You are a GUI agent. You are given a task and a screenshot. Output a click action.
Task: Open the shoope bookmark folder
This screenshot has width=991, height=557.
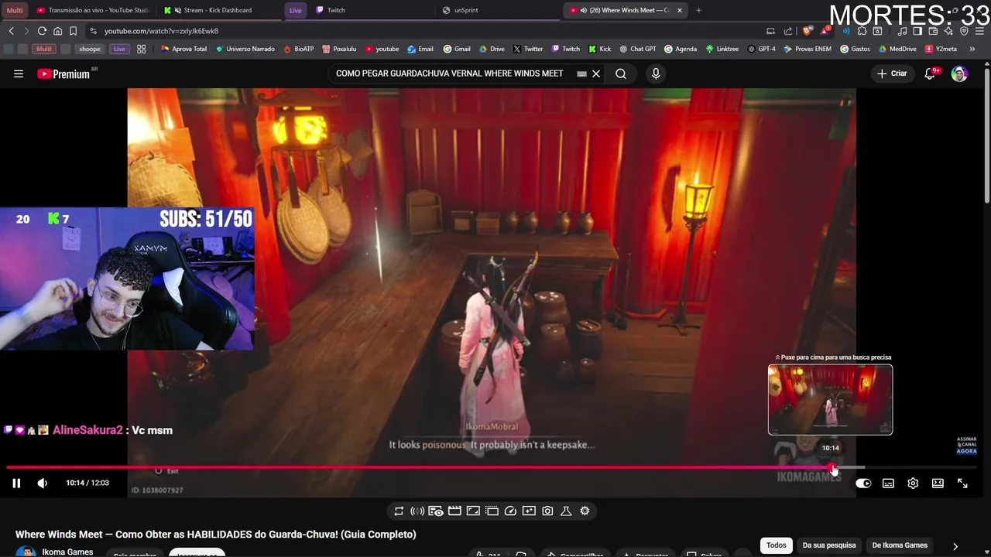[89, 49]
